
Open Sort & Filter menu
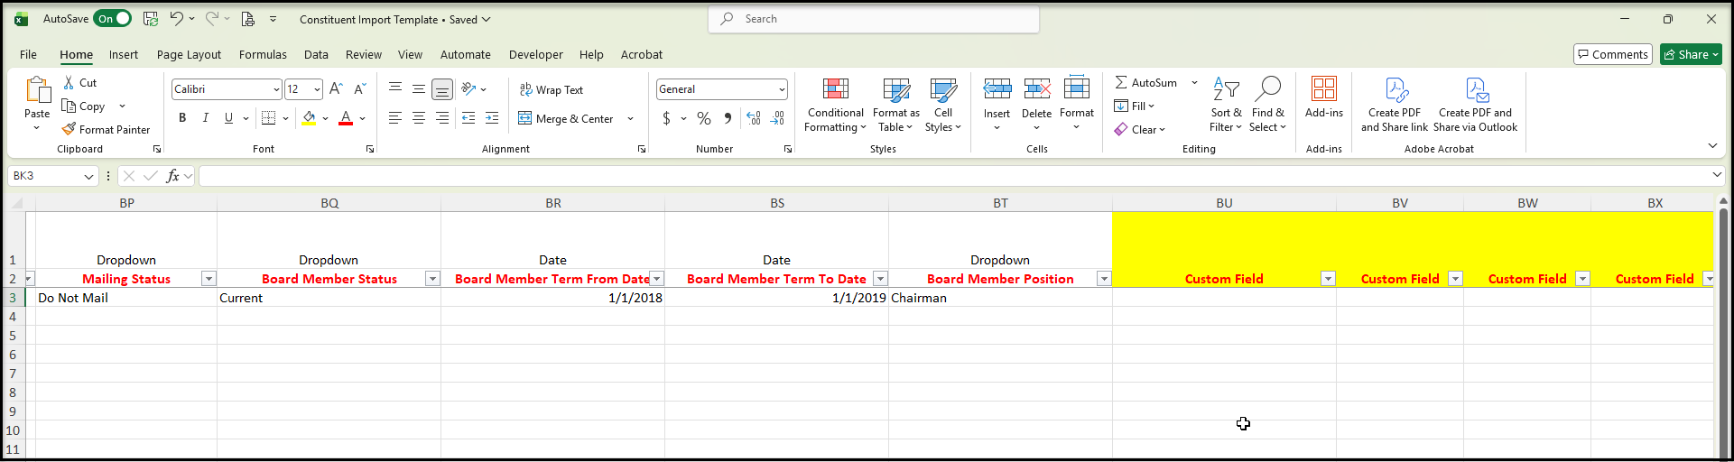1226,105
